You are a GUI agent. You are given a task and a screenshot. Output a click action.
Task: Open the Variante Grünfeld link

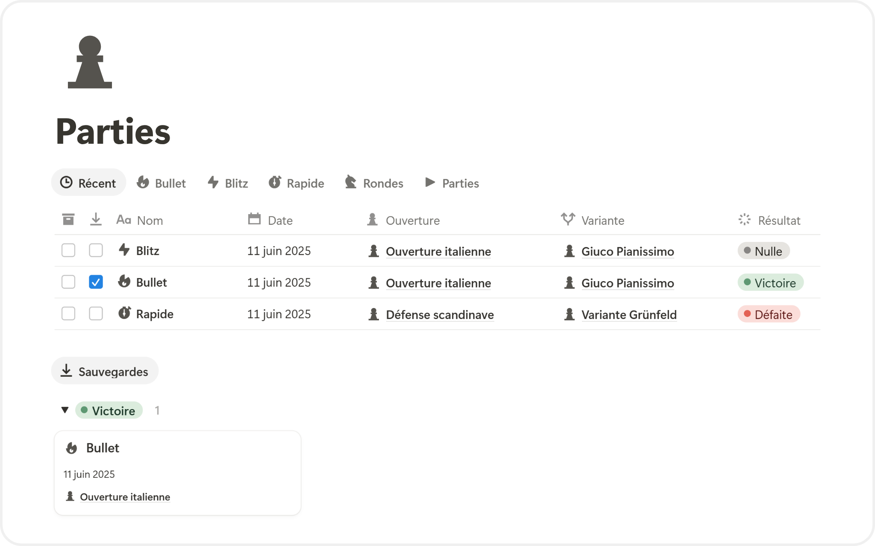pos(629,315)
